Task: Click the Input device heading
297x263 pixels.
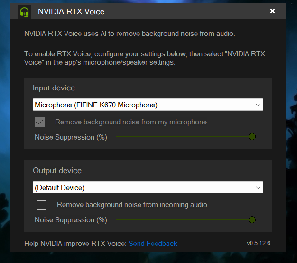Action: [x=54, y=88]
